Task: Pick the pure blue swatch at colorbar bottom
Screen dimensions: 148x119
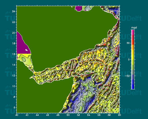Action: click(x=133, y=87)
